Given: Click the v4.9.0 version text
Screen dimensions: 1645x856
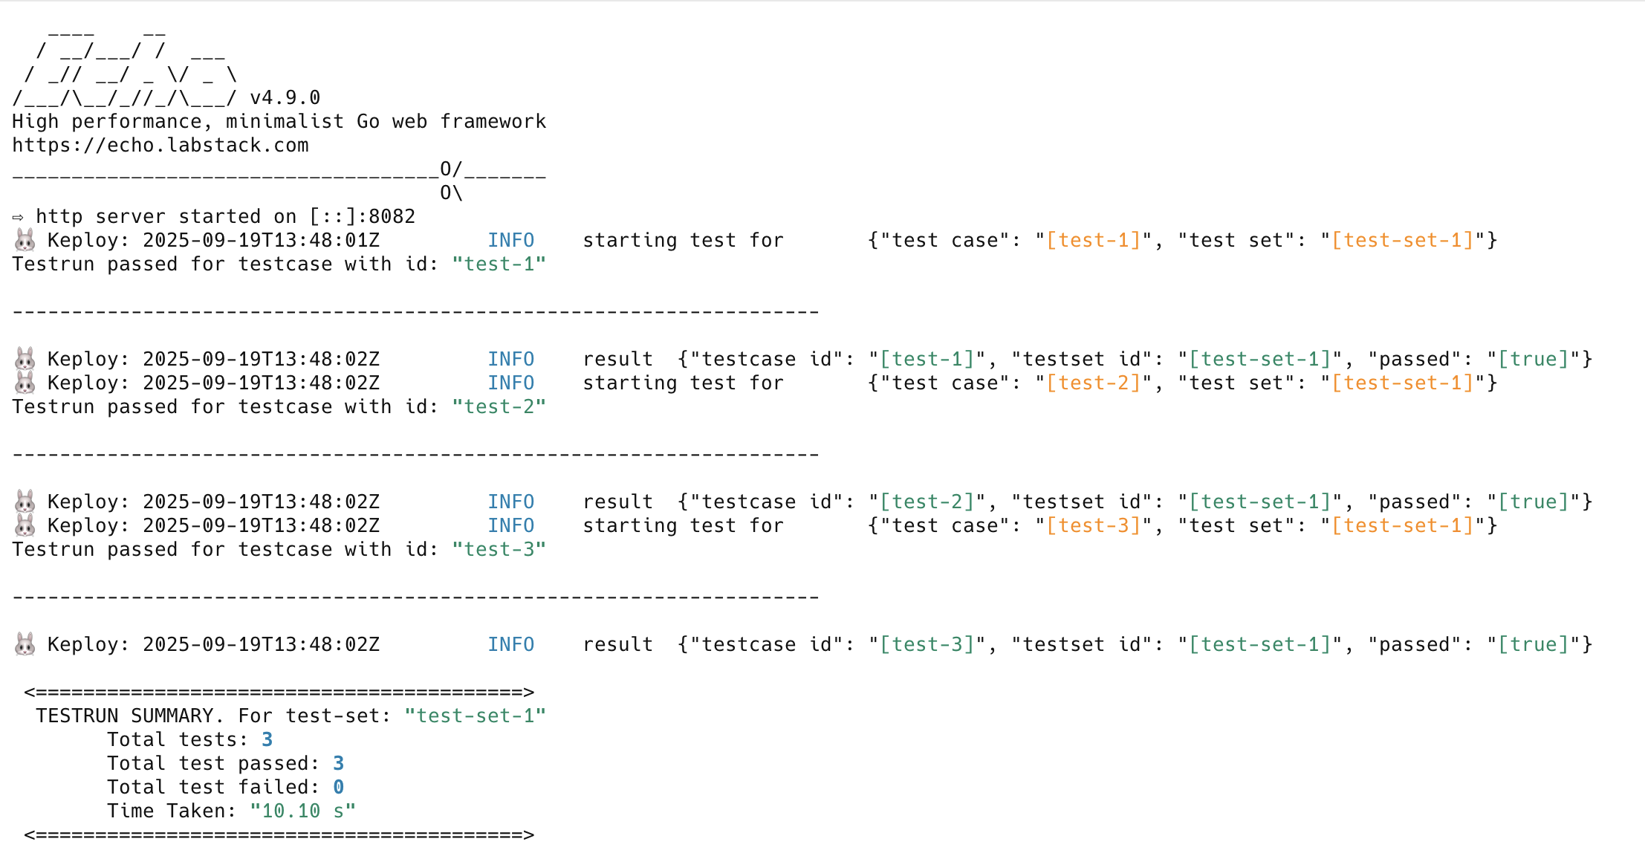Looking at the screenshot, I should point(285,97).
